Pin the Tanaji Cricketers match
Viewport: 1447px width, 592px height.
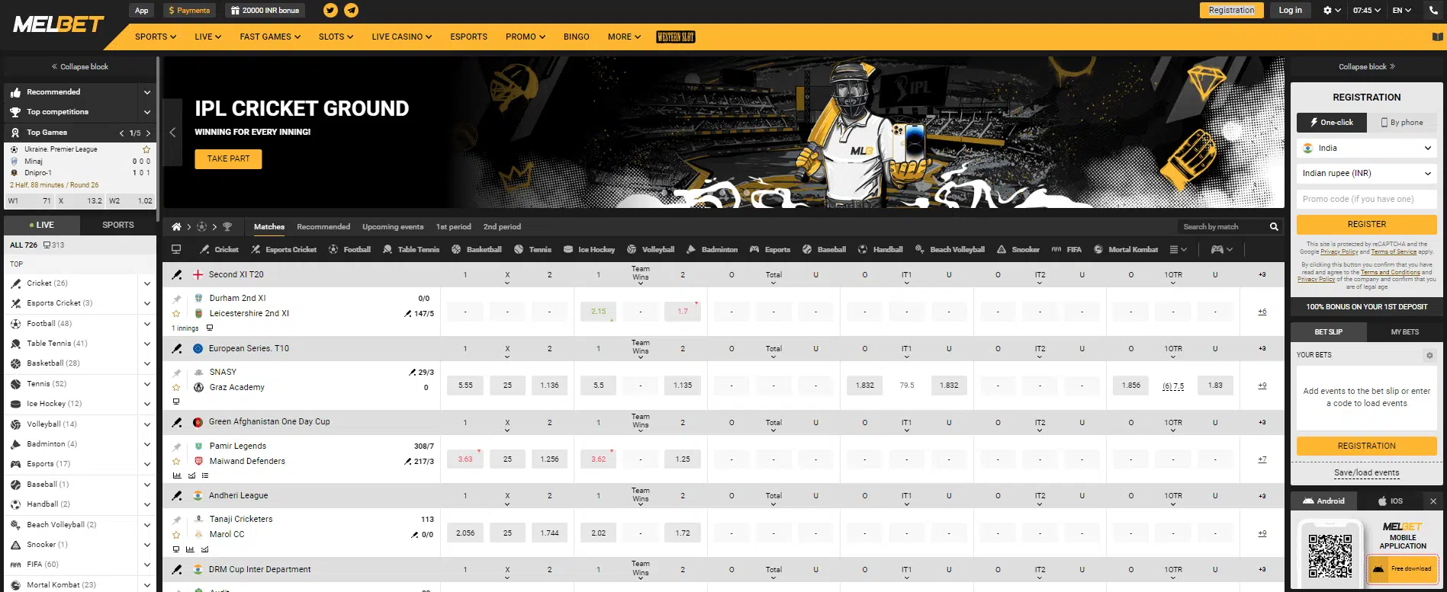point(177,520)
